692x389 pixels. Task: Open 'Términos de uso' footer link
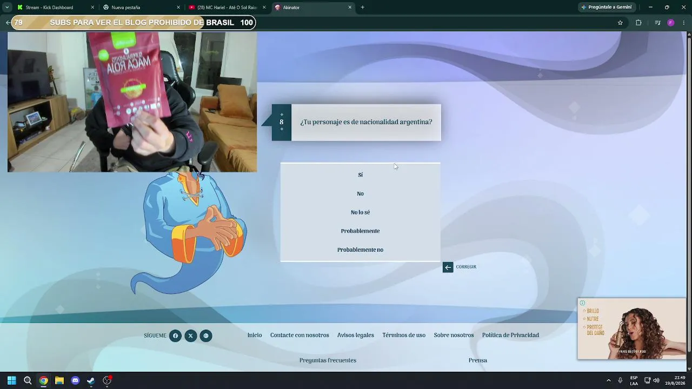404,335
